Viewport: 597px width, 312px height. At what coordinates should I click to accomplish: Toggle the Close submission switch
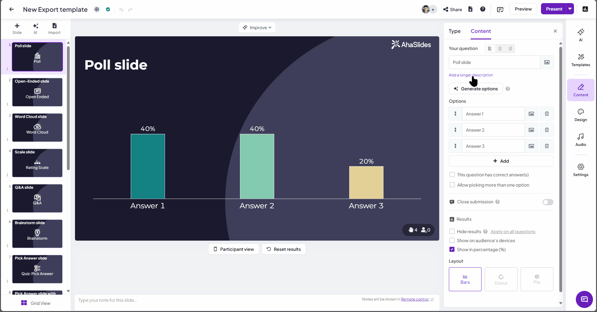548,202
